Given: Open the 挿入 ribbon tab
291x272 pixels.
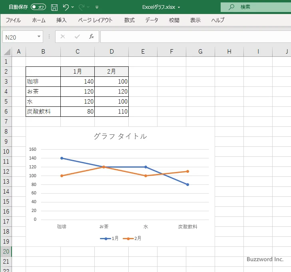Looking at the screenshot, I should click(x=61, y=20).
